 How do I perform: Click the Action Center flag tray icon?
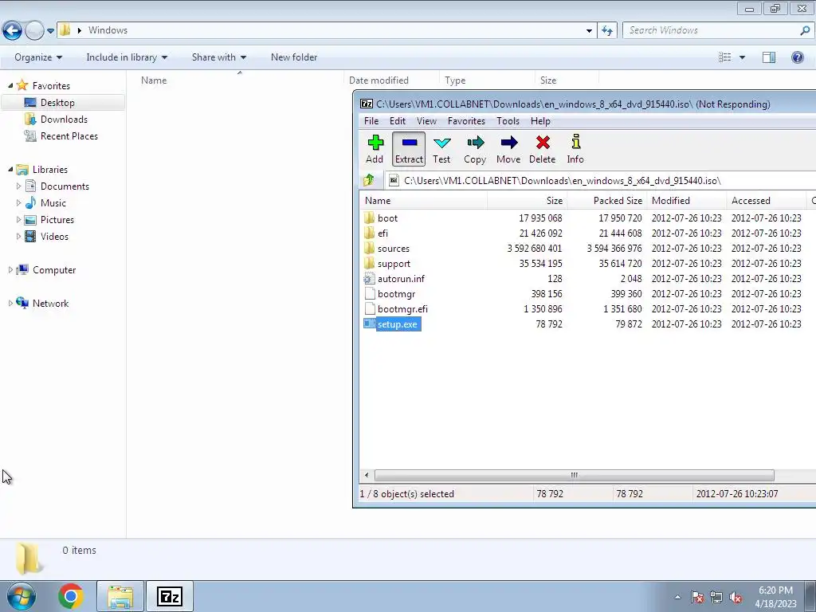pos(697,598)
